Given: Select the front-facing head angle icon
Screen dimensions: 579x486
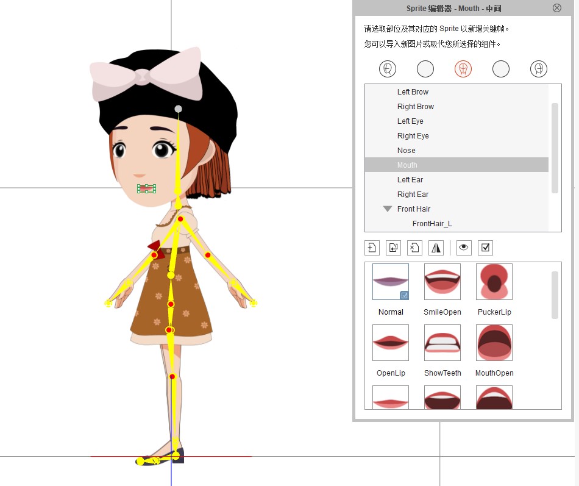Looking at the screenshot, I should (463, 69).
